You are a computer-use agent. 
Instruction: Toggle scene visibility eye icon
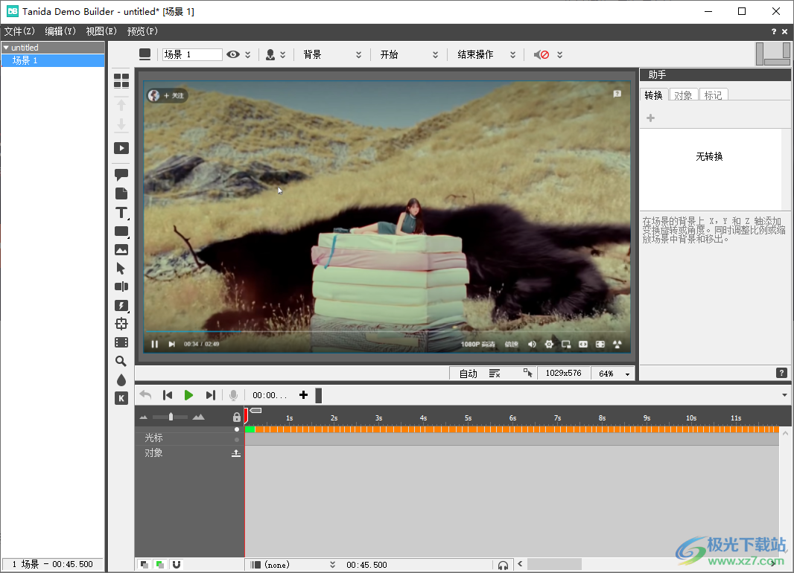[x=233, y=54]
